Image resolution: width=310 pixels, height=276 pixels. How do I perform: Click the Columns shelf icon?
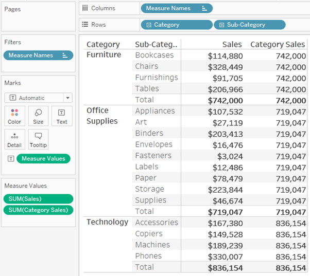click(85, 8)
